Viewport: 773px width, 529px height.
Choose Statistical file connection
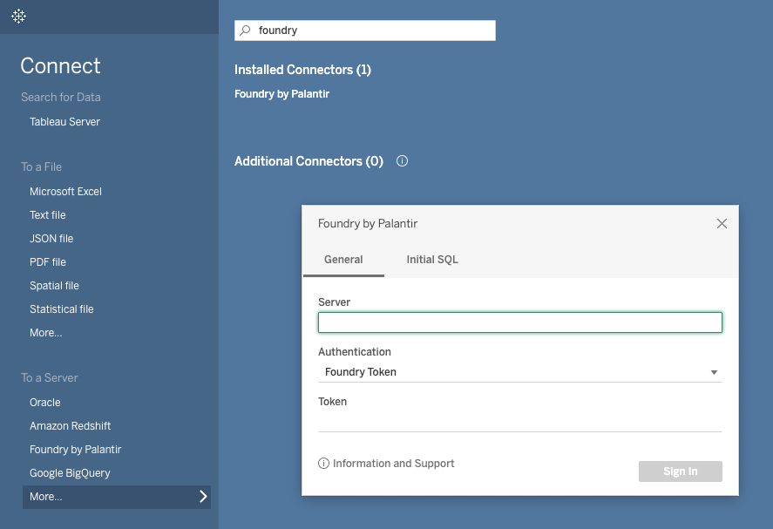click(x=62, y=309)
